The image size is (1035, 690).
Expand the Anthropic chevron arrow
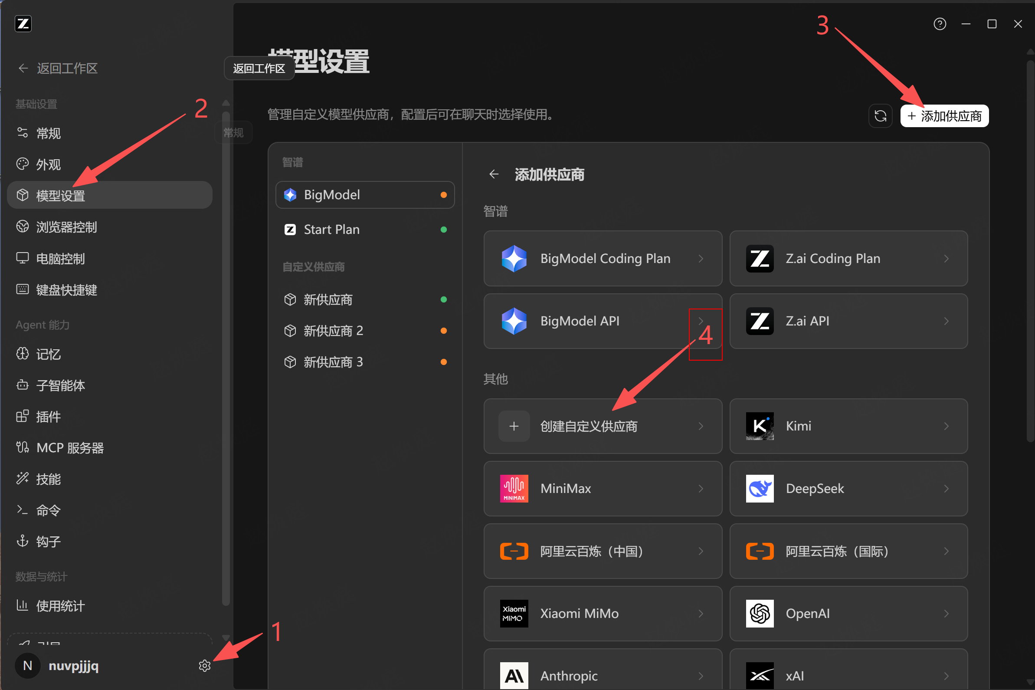tap(701, 676)
